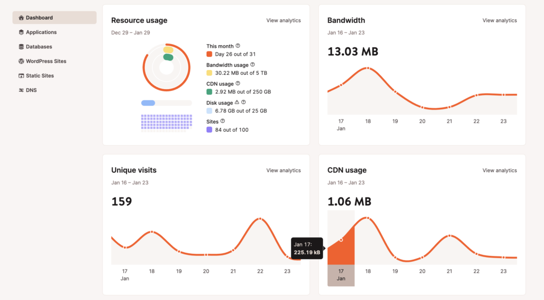Click the Databases cylinder icon
Screen dimensions: 544x300
point(21,47)
